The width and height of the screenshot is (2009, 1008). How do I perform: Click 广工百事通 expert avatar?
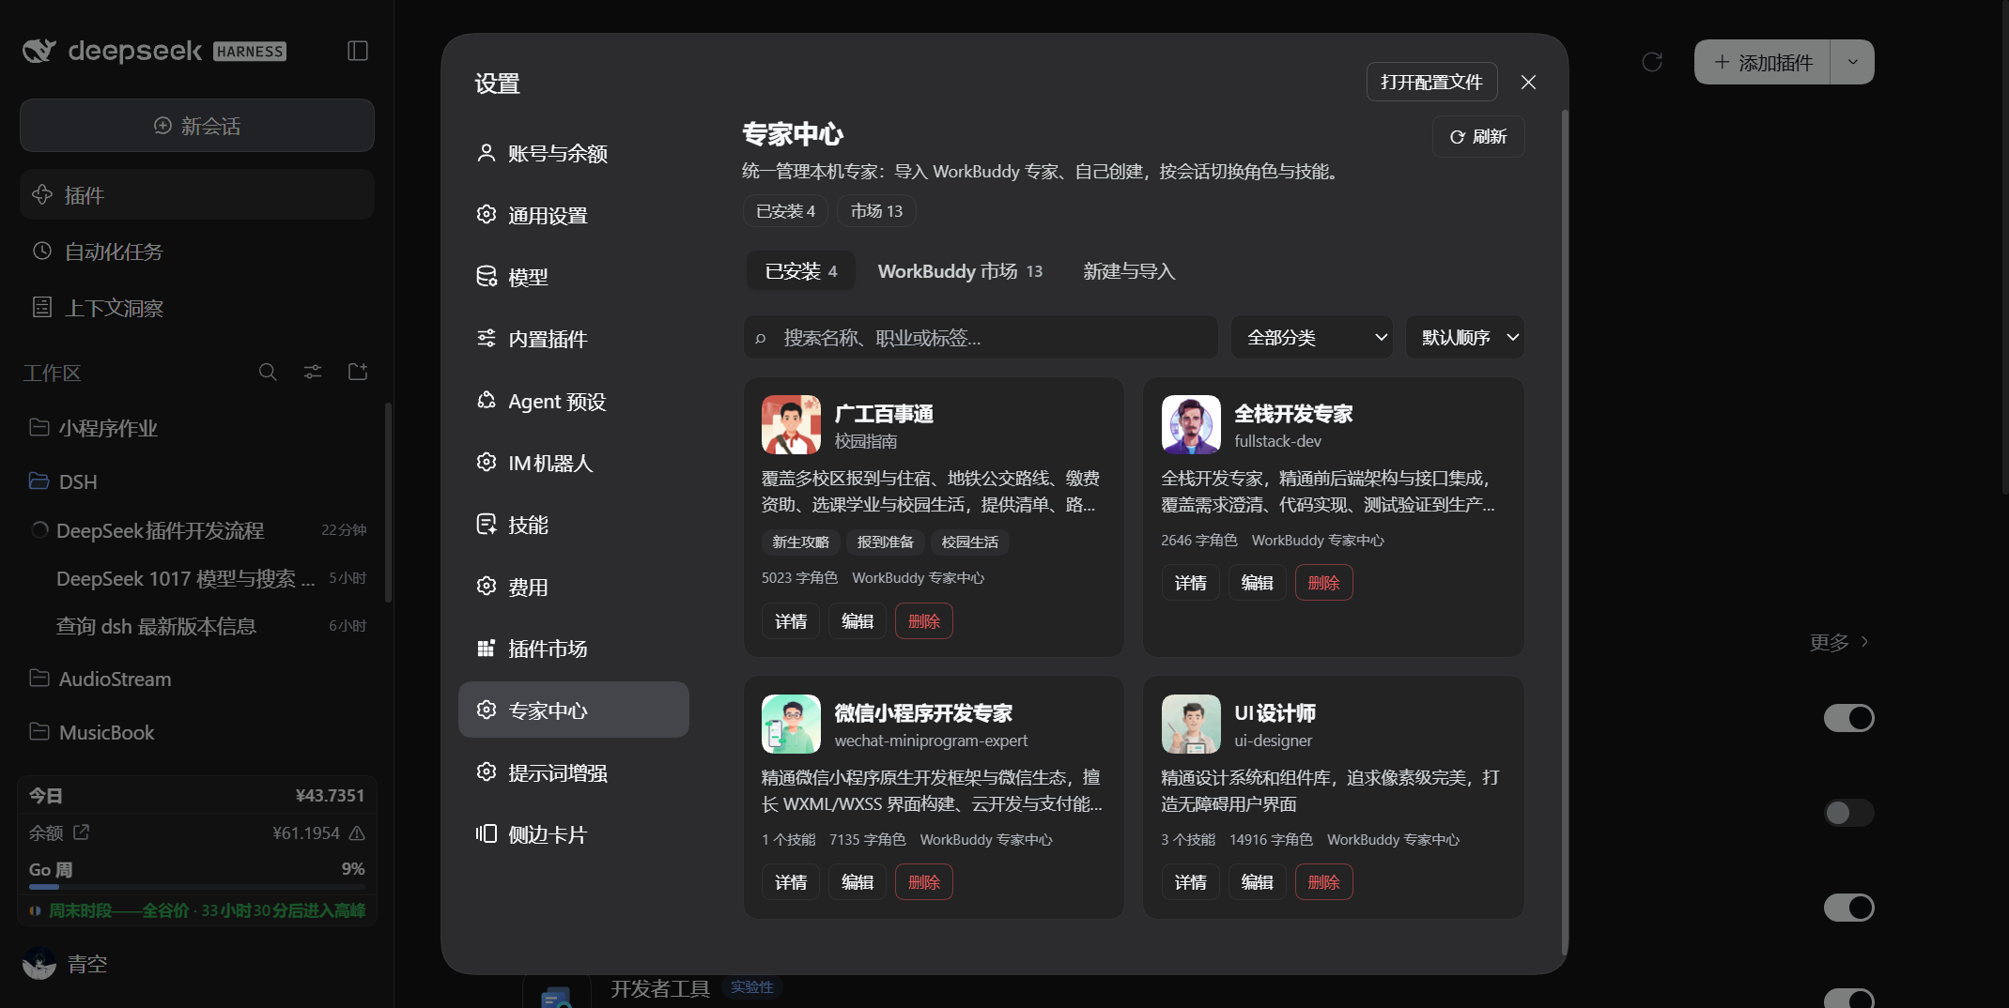(x=791, y=424)
